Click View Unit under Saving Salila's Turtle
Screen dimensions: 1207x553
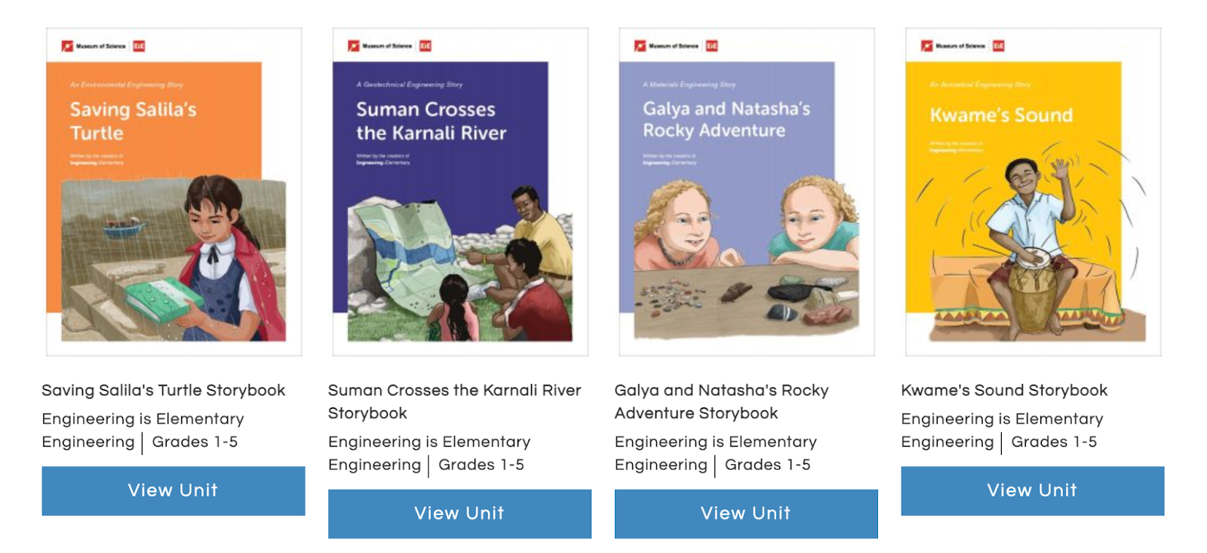pyautogui.click(x=174, y=491)
